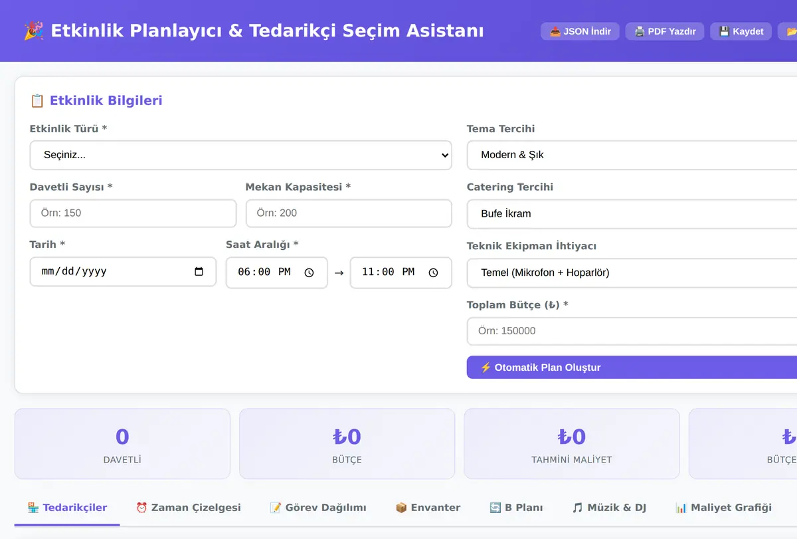The width and height of the screenshot is (797, 539).
Task: Open the Görev Dağılımı tab
Action: (317, 508)
